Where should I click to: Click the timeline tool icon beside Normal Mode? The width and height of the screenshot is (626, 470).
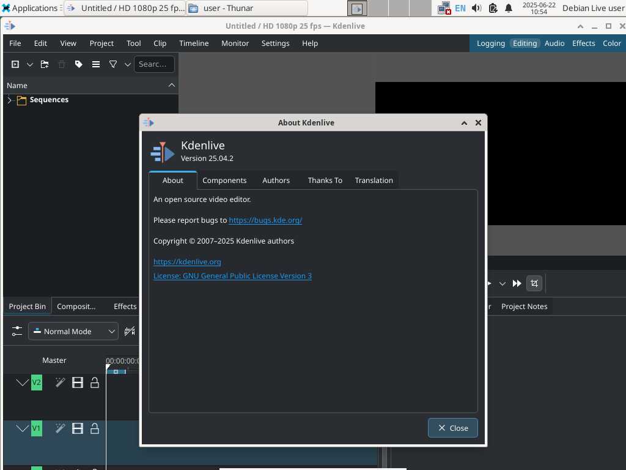(x=130, y=331)
